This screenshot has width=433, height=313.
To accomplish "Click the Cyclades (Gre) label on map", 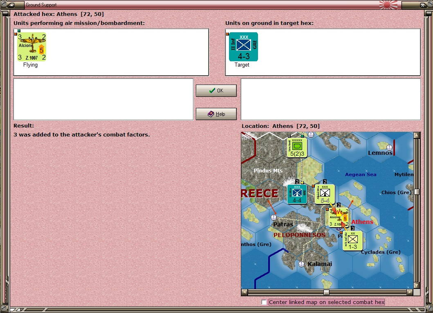I will tap(381, 252).
